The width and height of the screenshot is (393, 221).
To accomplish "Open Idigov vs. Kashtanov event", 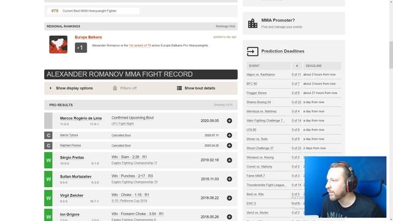I will click(260, 75).
